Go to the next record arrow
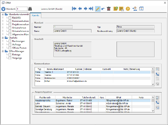 [86, 9]
